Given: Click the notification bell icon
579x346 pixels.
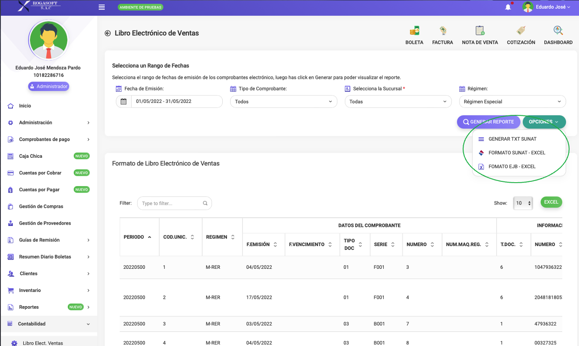Looking at the screenshot, I should (508, 7).
